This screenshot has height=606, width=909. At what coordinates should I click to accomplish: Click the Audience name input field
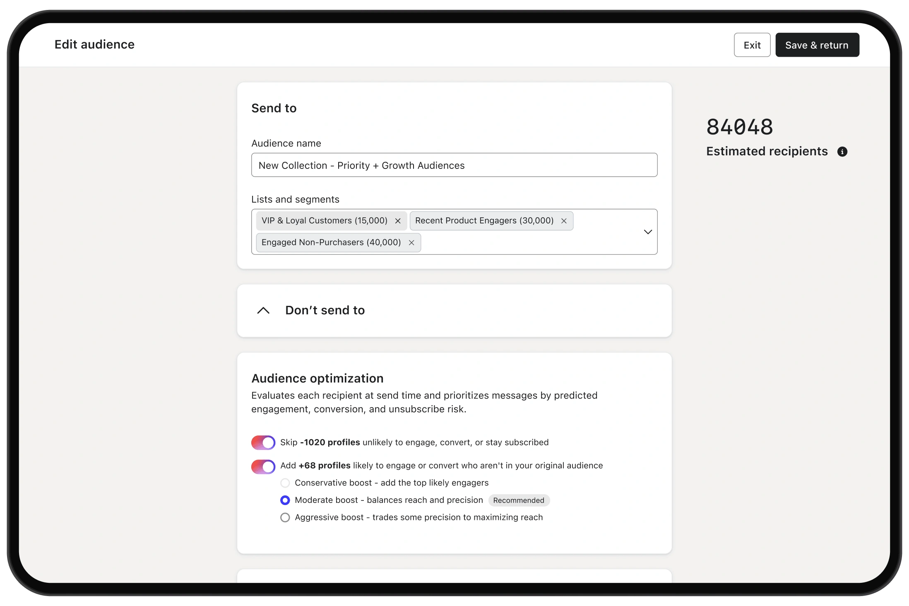coord(454,165)
